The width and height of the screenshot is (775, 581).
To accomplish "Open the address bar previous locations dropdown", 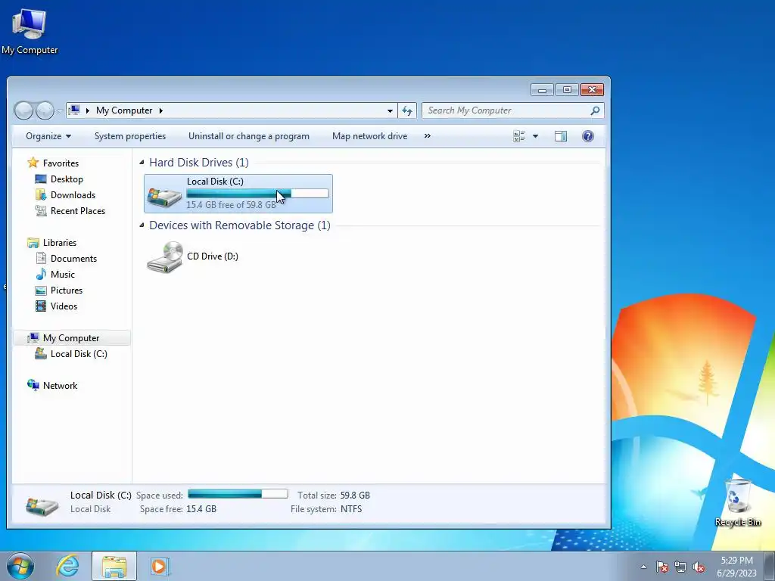I will [390, 110].
